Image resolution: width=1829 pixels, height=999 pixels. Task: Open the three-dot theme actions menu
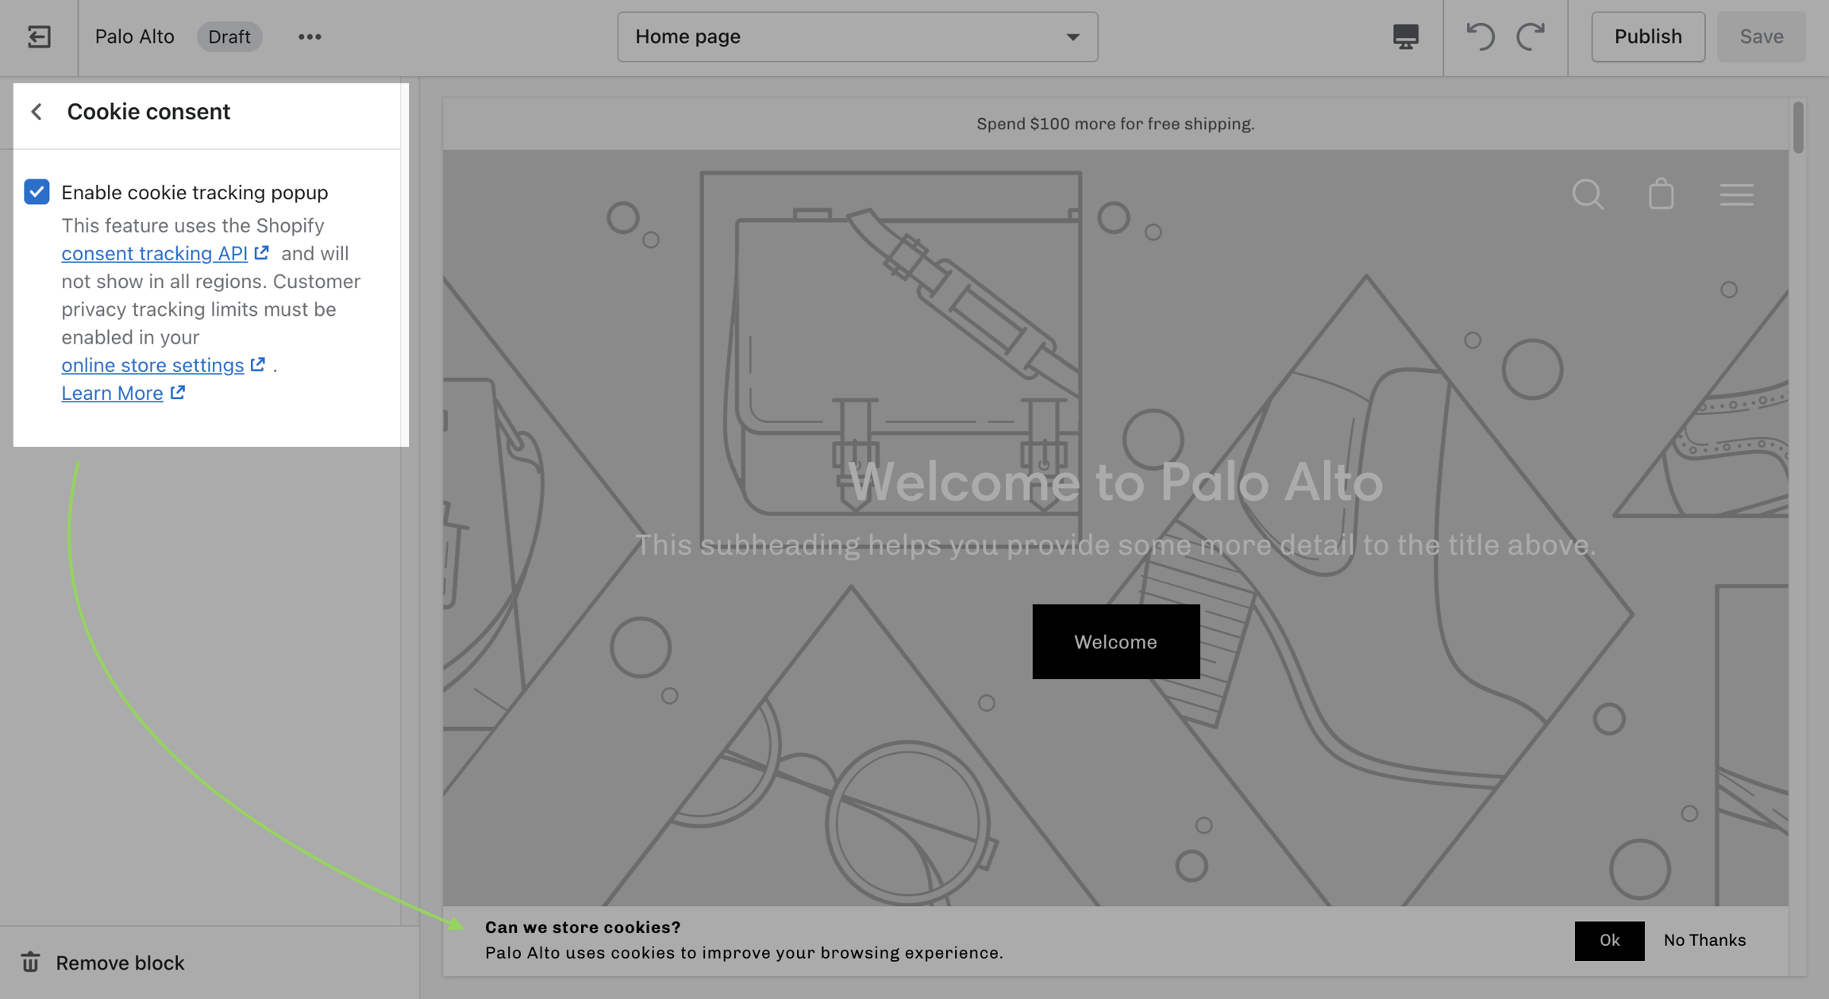pyautogui.click(x=310, y=37)
